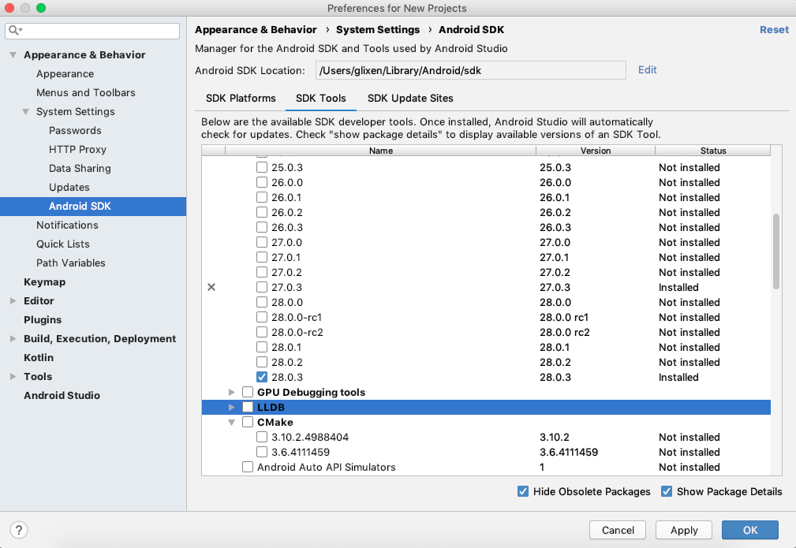Click the X uninstall mark beside 27.0.3

point(211,287)
